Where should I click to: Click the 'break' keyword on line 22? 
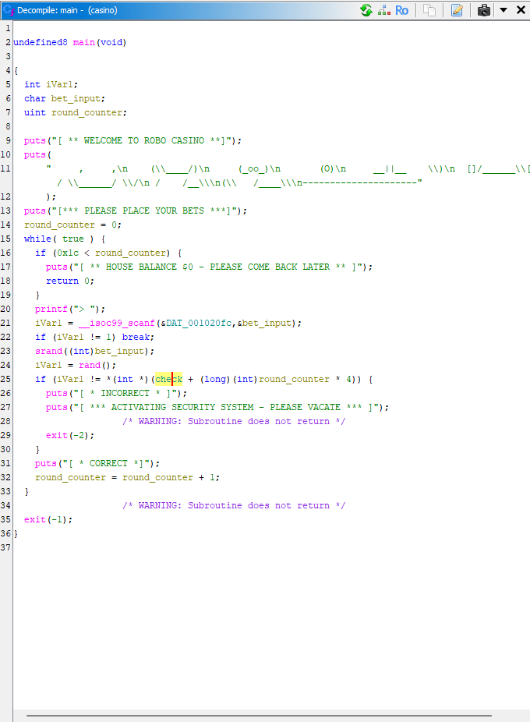click(136, 338)
